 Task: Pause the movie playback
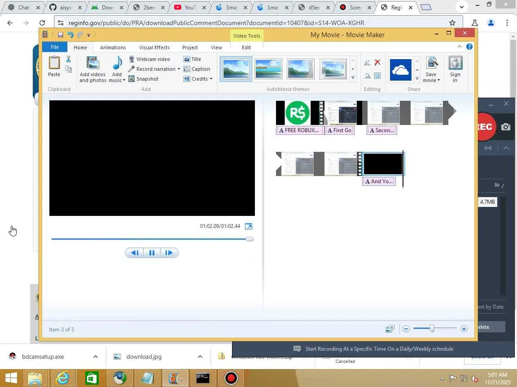click(152, 253)
